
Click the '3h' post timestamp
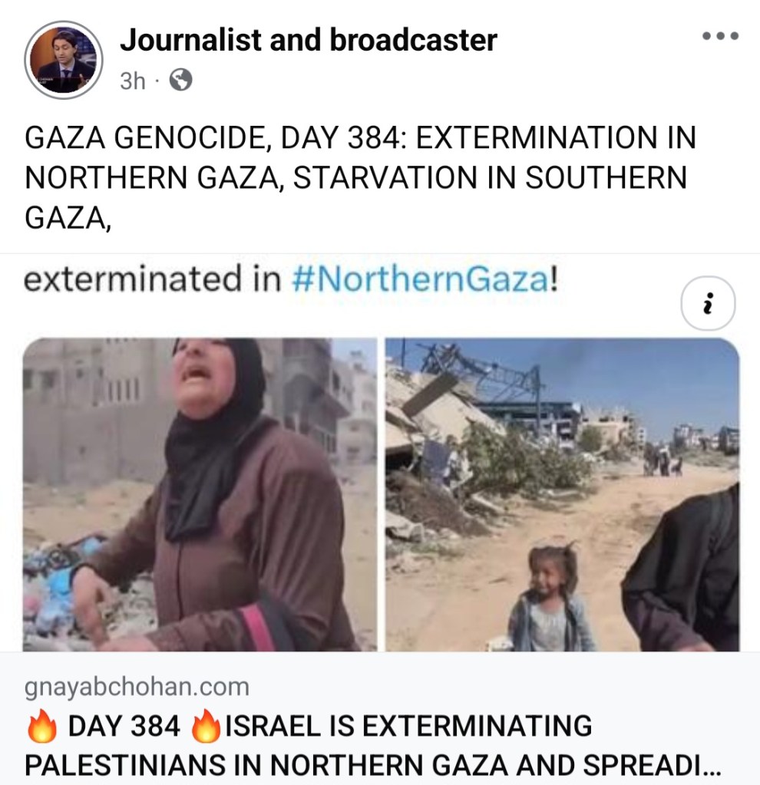click(x=132, y=81)
